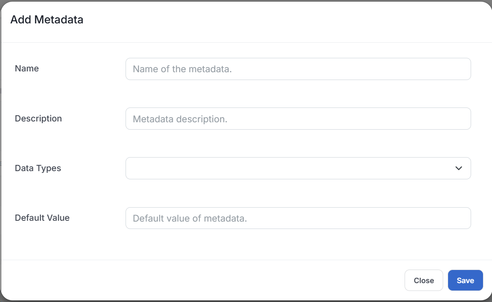
Task: Select the 'Metadata description.' placeholder field
Action: click(x=298, y=119)
